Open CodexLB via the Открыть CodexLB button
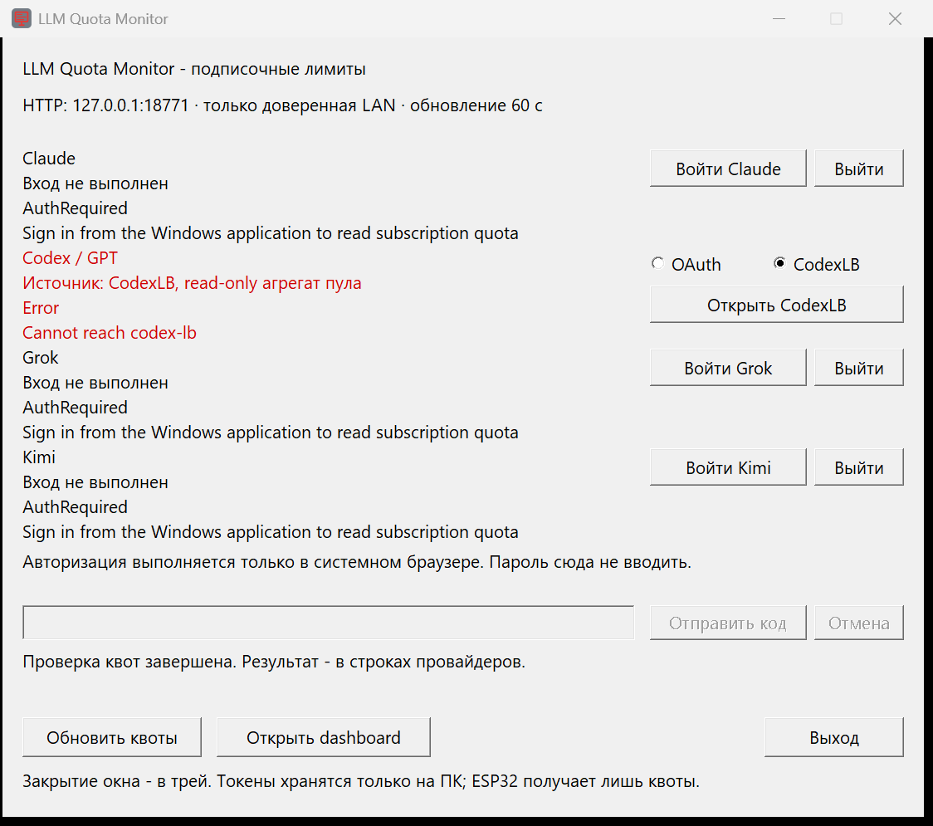This screenshot has height=826, width=933. click(x=776, y=305)
